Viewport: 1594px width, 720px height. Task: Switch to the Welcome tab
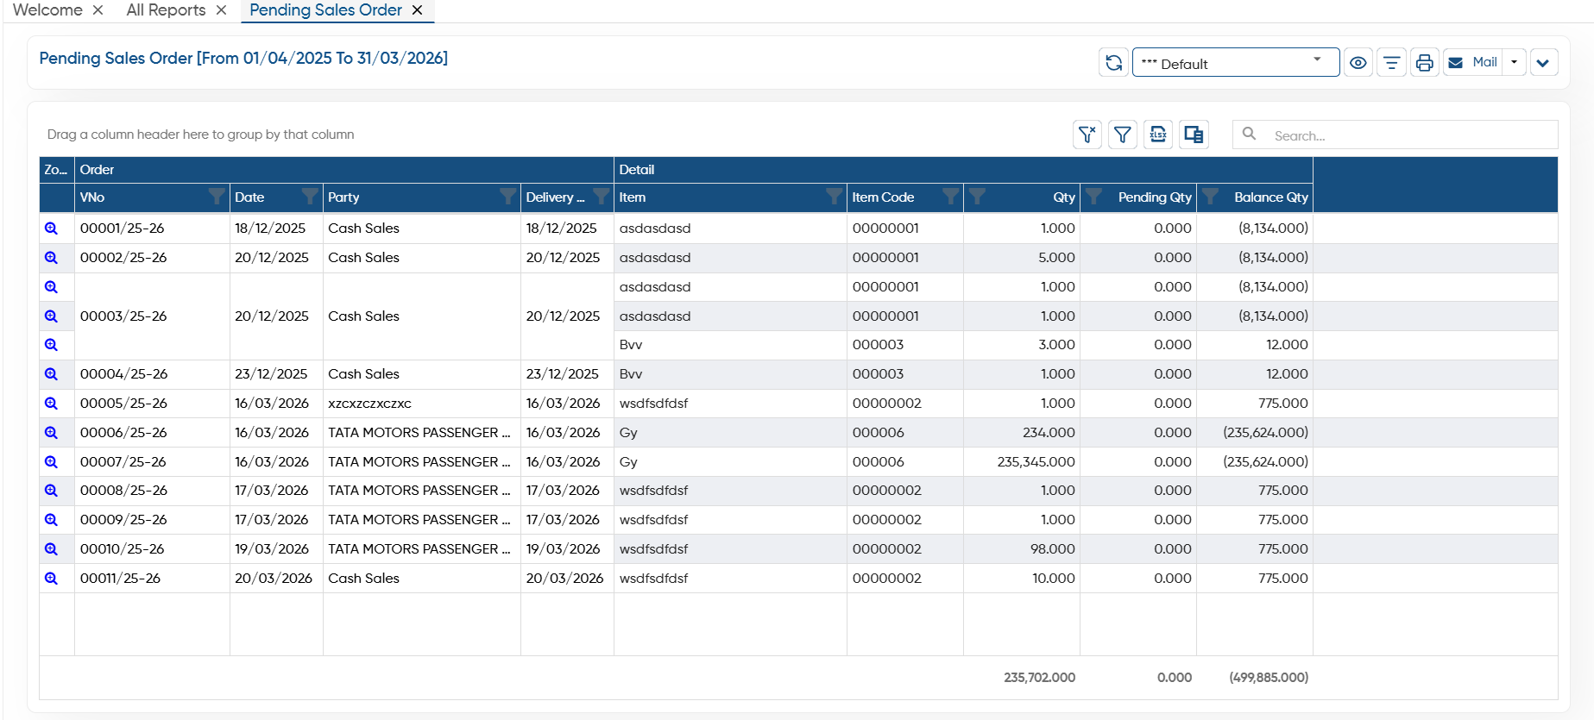coord(47,10)
